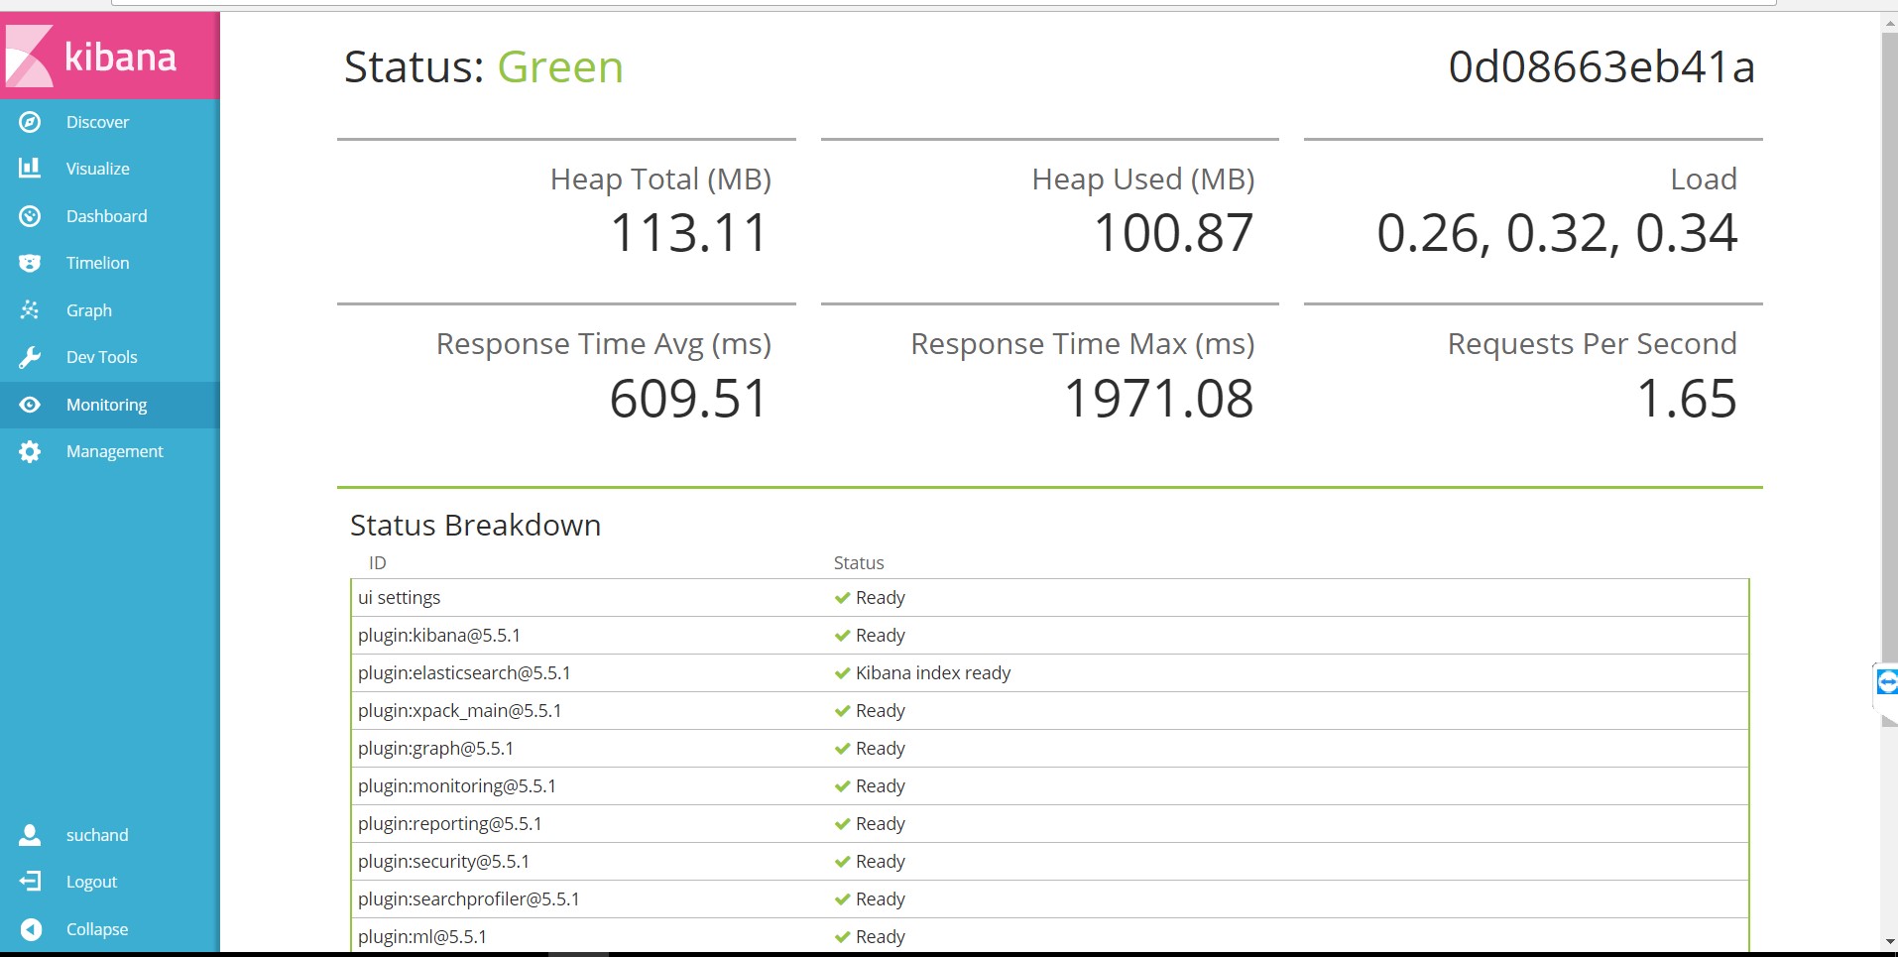Open Dev Tools from the sidebar
1898x957 pixels.
click(x=110, y=357)
